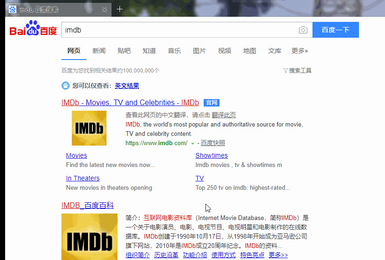Open the 搜索工具 search tools
The image size is (385, 260).
point(300,71)
